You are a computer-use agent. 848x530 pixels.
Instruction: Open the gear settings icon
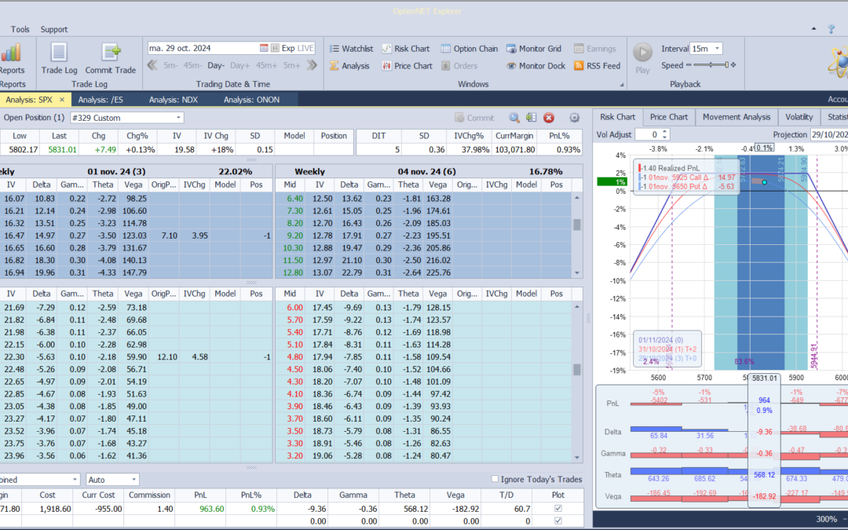pyautogui.click(x=574, y=118)
